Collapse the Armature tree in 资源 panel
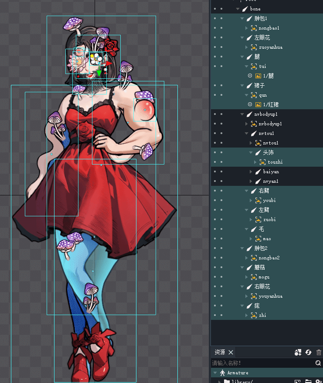 [214, 373]
